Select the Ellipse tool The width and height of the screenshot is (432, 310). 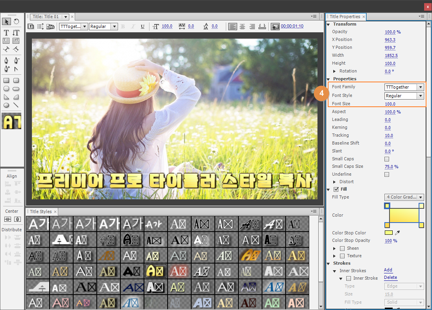6,105
